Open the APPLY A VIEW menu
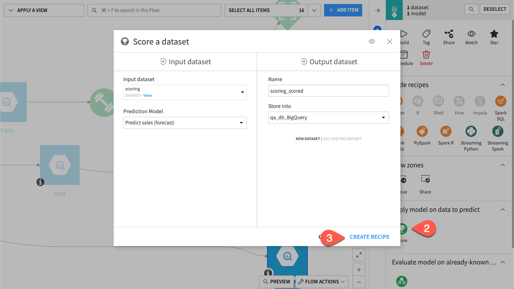The height and width of the screenshot is (289, 514). point(44,10)
